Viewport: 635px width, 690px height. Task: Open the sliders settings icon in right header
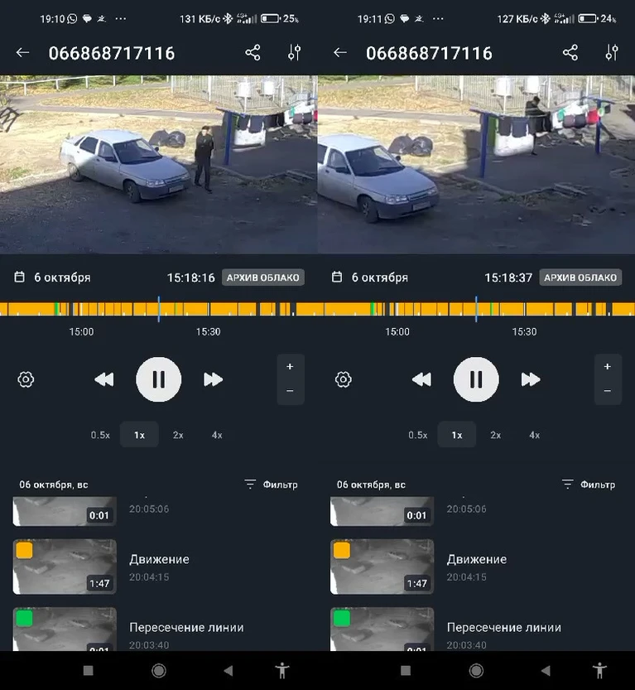(612, 53)
